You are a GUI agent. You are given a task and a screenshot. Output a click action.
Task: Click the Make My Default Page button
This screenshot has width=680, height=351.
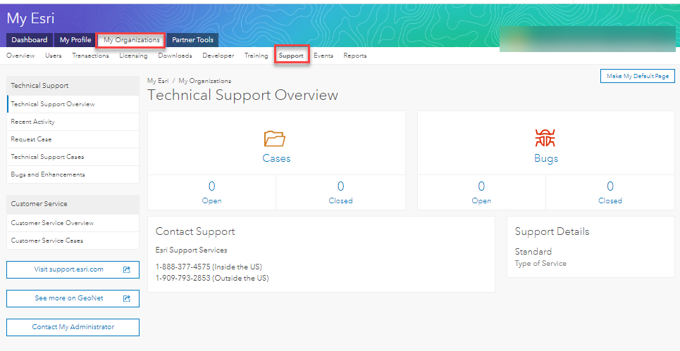pyautogui.click(x=638, y=76)
